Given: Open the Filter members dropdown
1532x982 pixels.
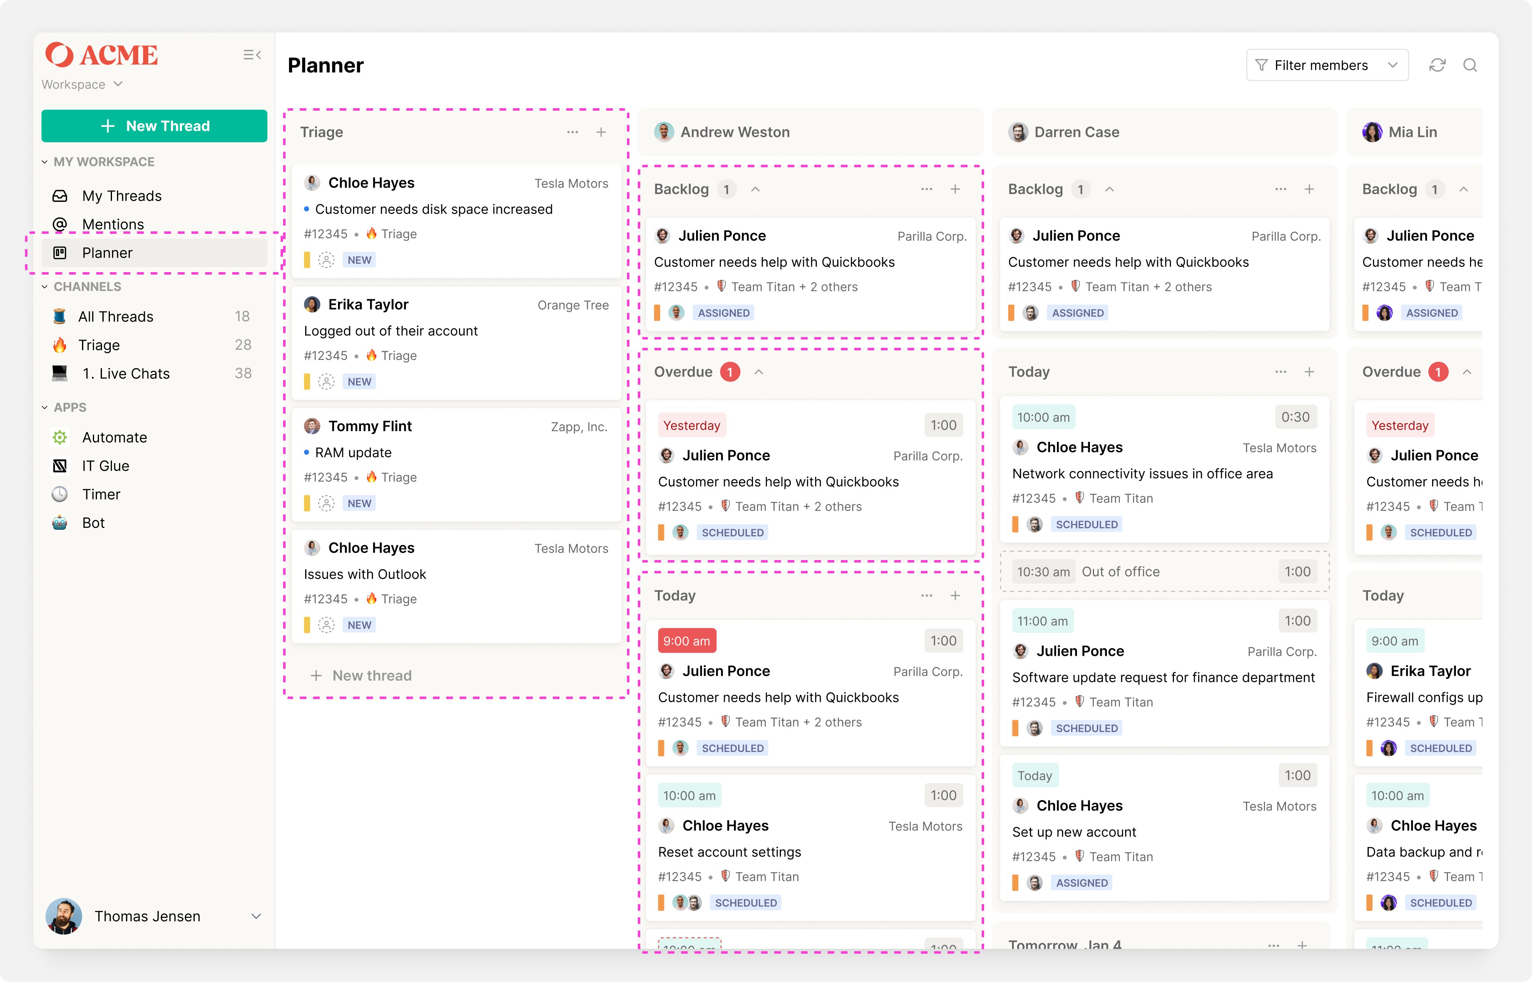Looking at the screenshot, I should pos(1327,65).
